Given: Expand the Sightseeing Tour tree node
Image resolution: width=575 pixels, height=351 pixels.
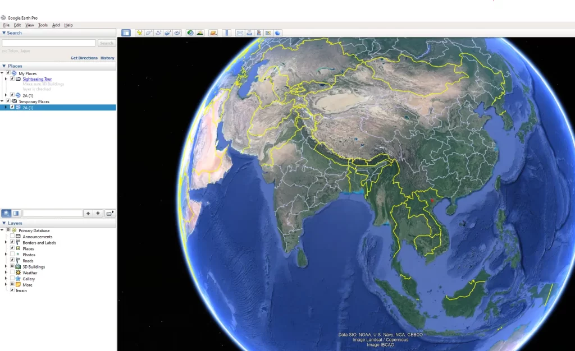Looking at the screenshot, I should click(6, 79).
